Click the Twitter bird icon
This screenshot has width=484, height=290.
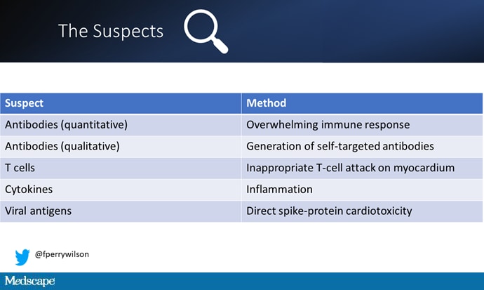tap(22, 256)
